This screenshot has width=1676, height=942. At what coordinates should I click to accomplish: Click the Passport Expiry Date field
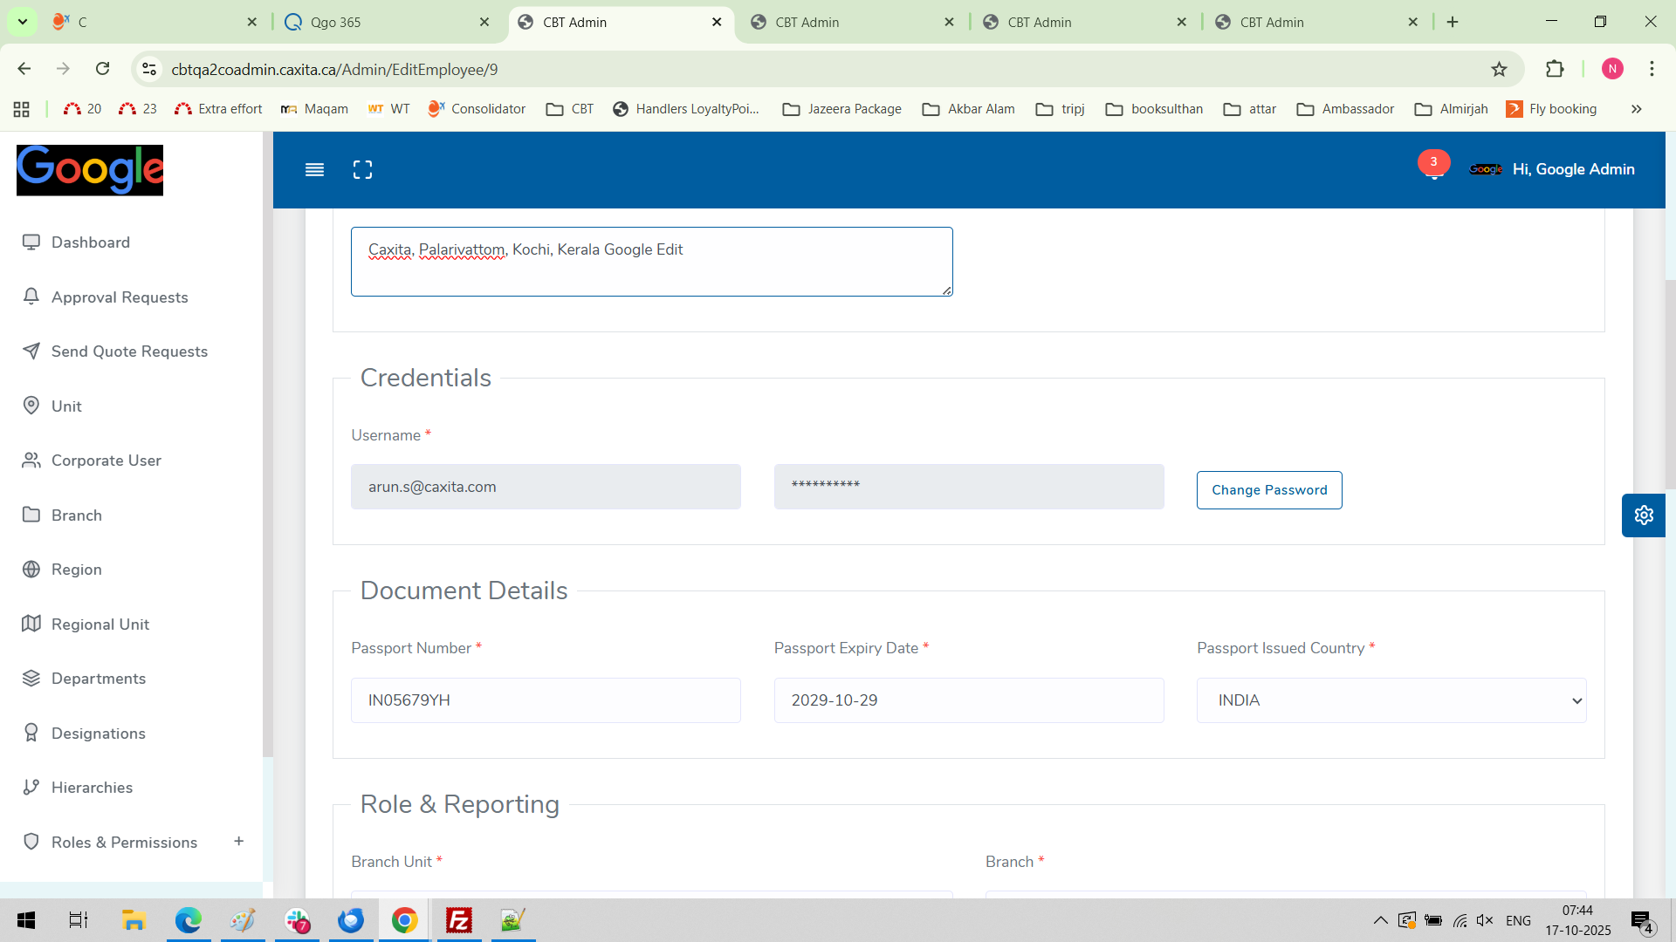pyautogui.click(x=968, y=700)
